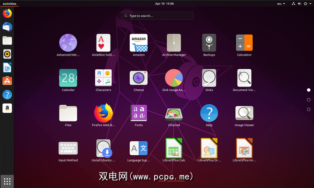Open Files from the dock

pyautogui.click(x=7, y=41)
